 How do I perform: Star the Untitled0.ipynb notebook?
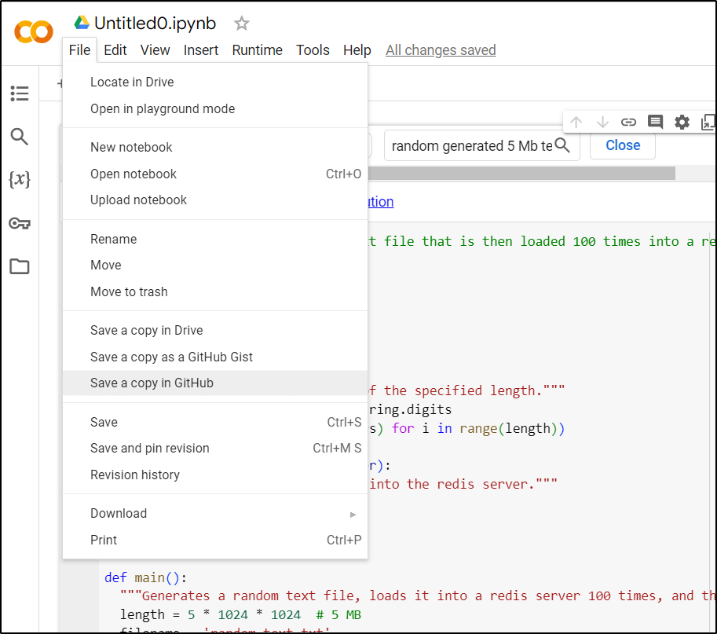tap(241, 23)
